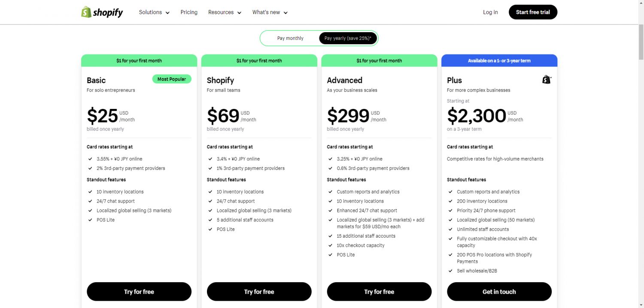The width and height of the screenshot is (644, 308).
Task: Click checkmark beside 5 additional staff accounts
Action: [210, 220]
